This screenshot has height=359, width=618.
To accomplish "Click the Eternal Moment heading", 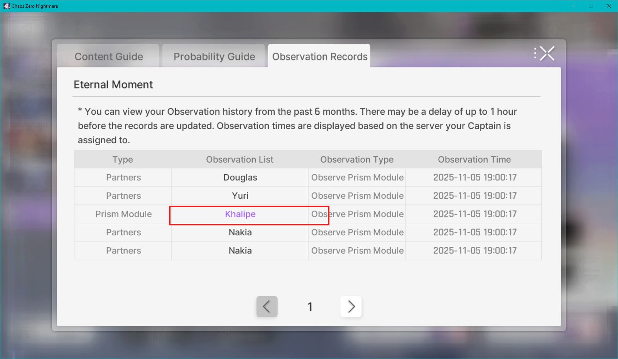I will click(x=113, y=85).
